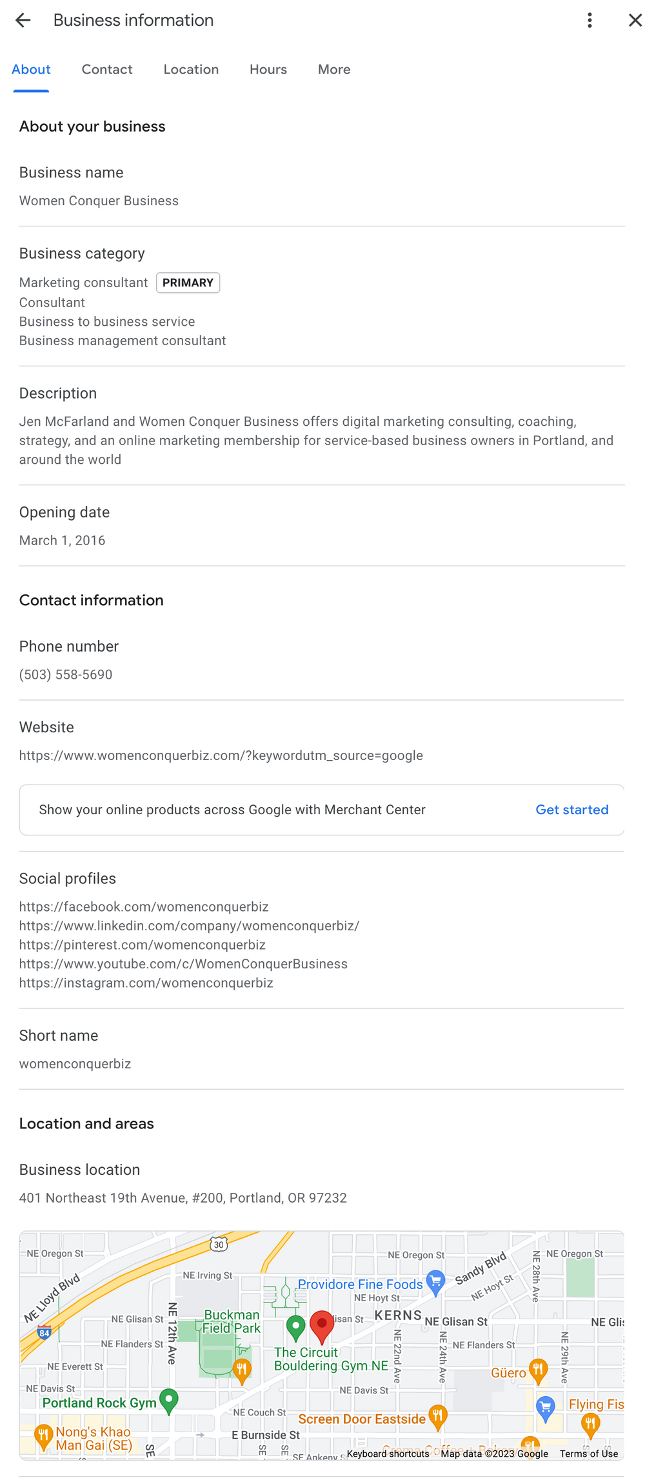Click the Facebook social profile link
The image size is (645, 1480).
click(x=144, y=906)
